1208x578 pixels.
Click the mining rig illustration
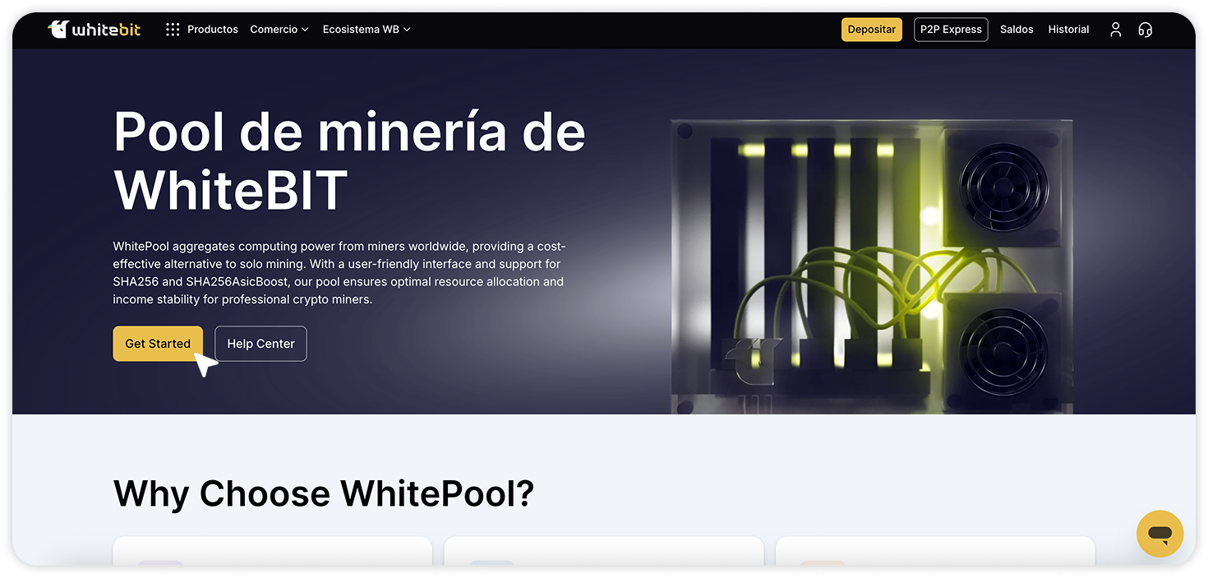tap(872, 266)
